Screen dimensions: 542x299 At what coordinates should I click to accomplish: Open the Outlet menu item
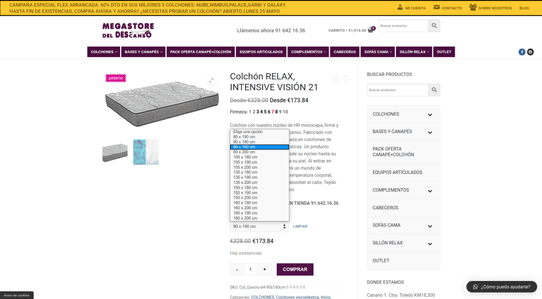point(444,52)
